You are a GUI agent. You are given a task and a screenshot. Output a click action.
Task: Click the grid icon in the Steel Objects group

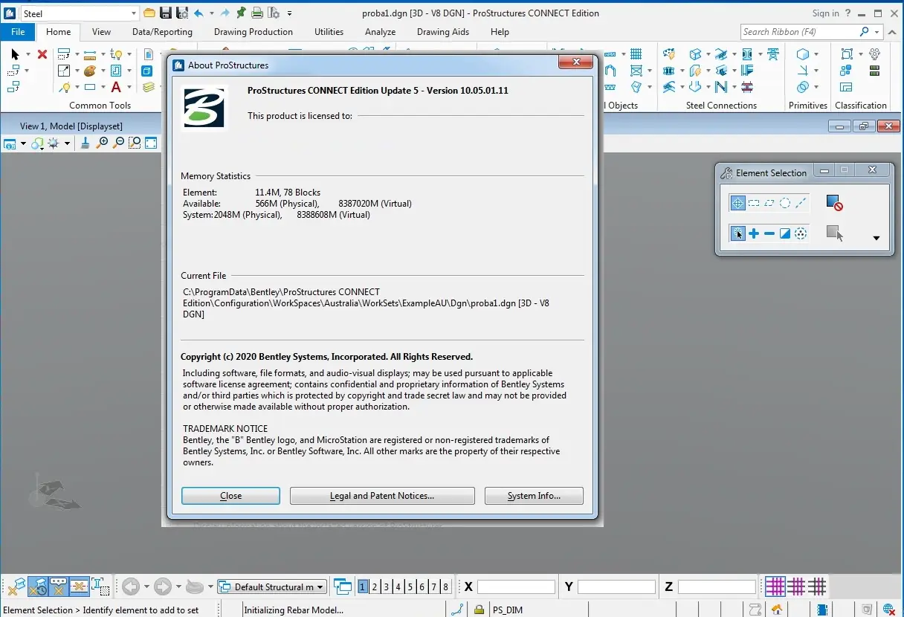[636, 54]
